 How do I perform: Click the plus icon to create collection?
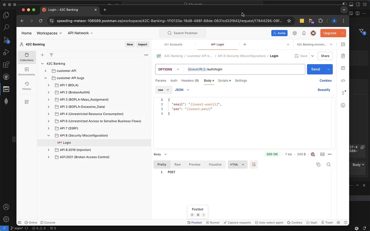coord(43,55)
